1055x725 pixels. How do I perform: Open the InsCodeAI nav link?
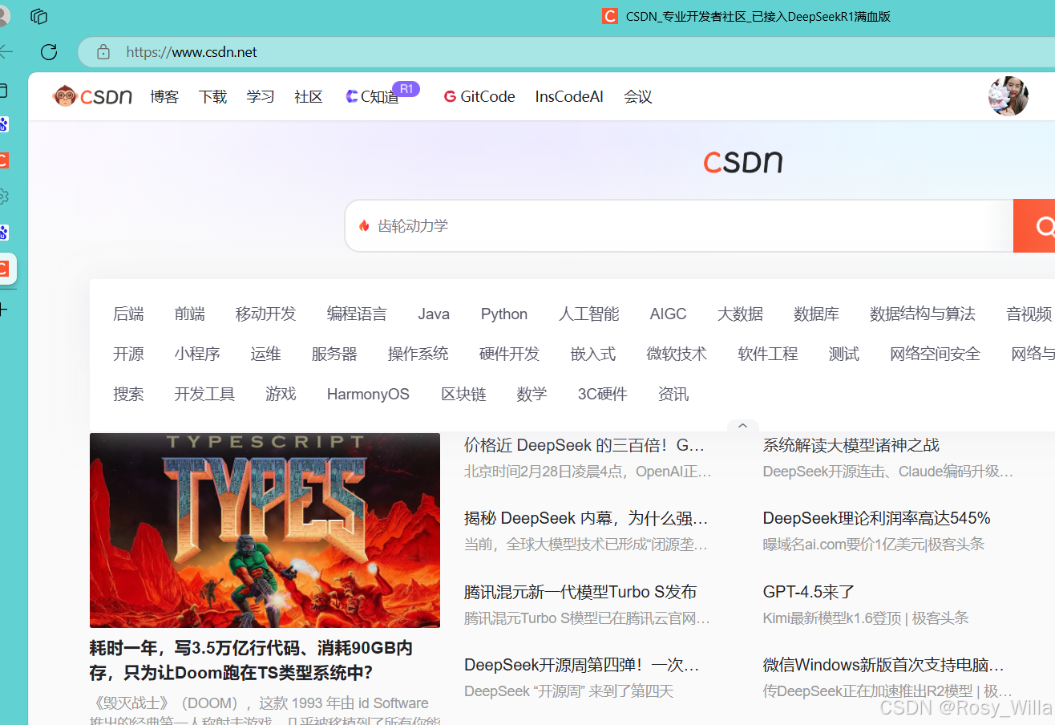coord(569,97)
